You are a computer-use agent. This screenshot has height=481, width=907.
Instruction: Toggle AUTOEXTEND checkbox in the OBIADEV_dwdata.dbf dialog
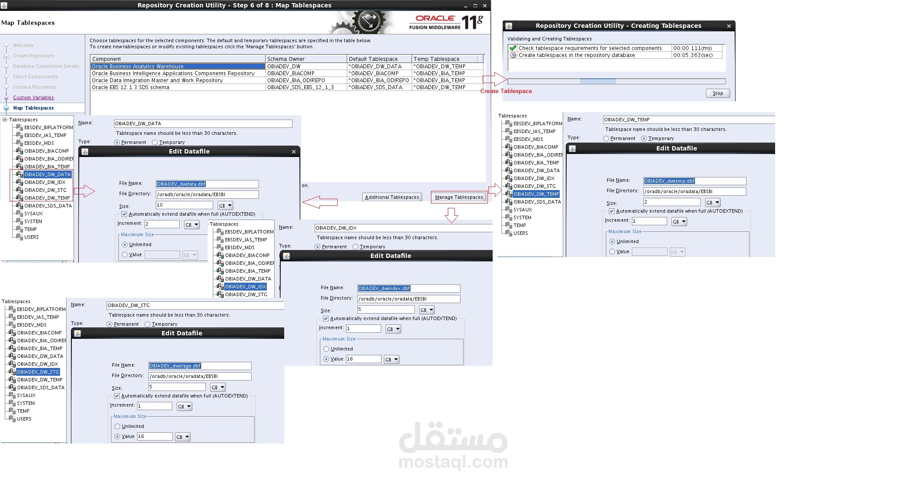(x=124, y=214)
